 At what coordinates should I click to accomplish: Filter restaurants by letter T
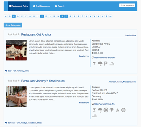click(82, 16)
